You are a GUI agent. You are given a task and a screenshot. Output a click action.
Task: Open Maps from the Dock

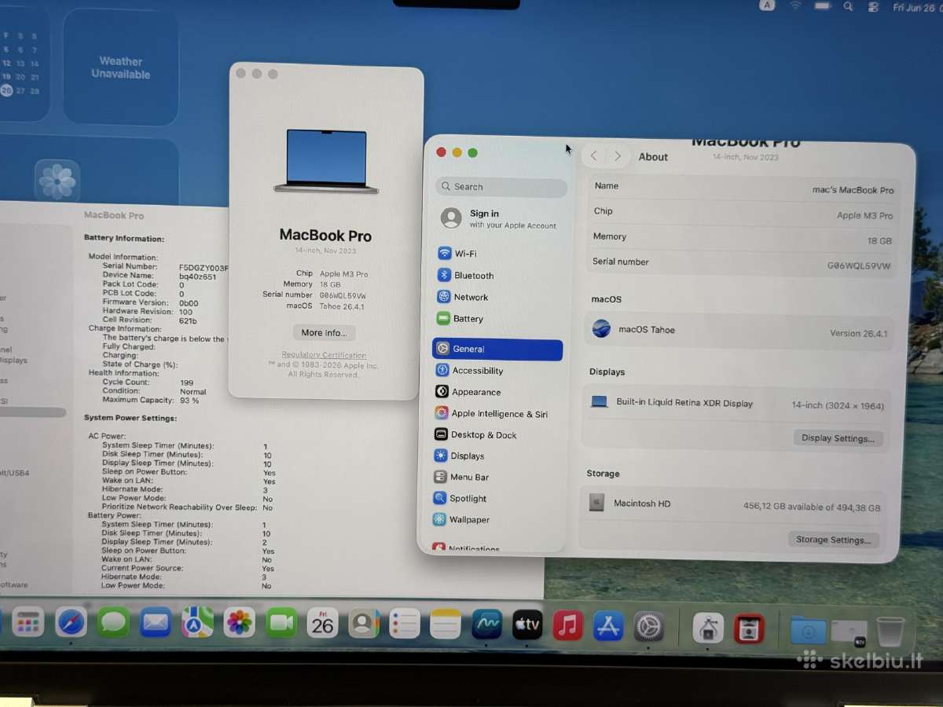pyautogui.click(x=197, y=623)
